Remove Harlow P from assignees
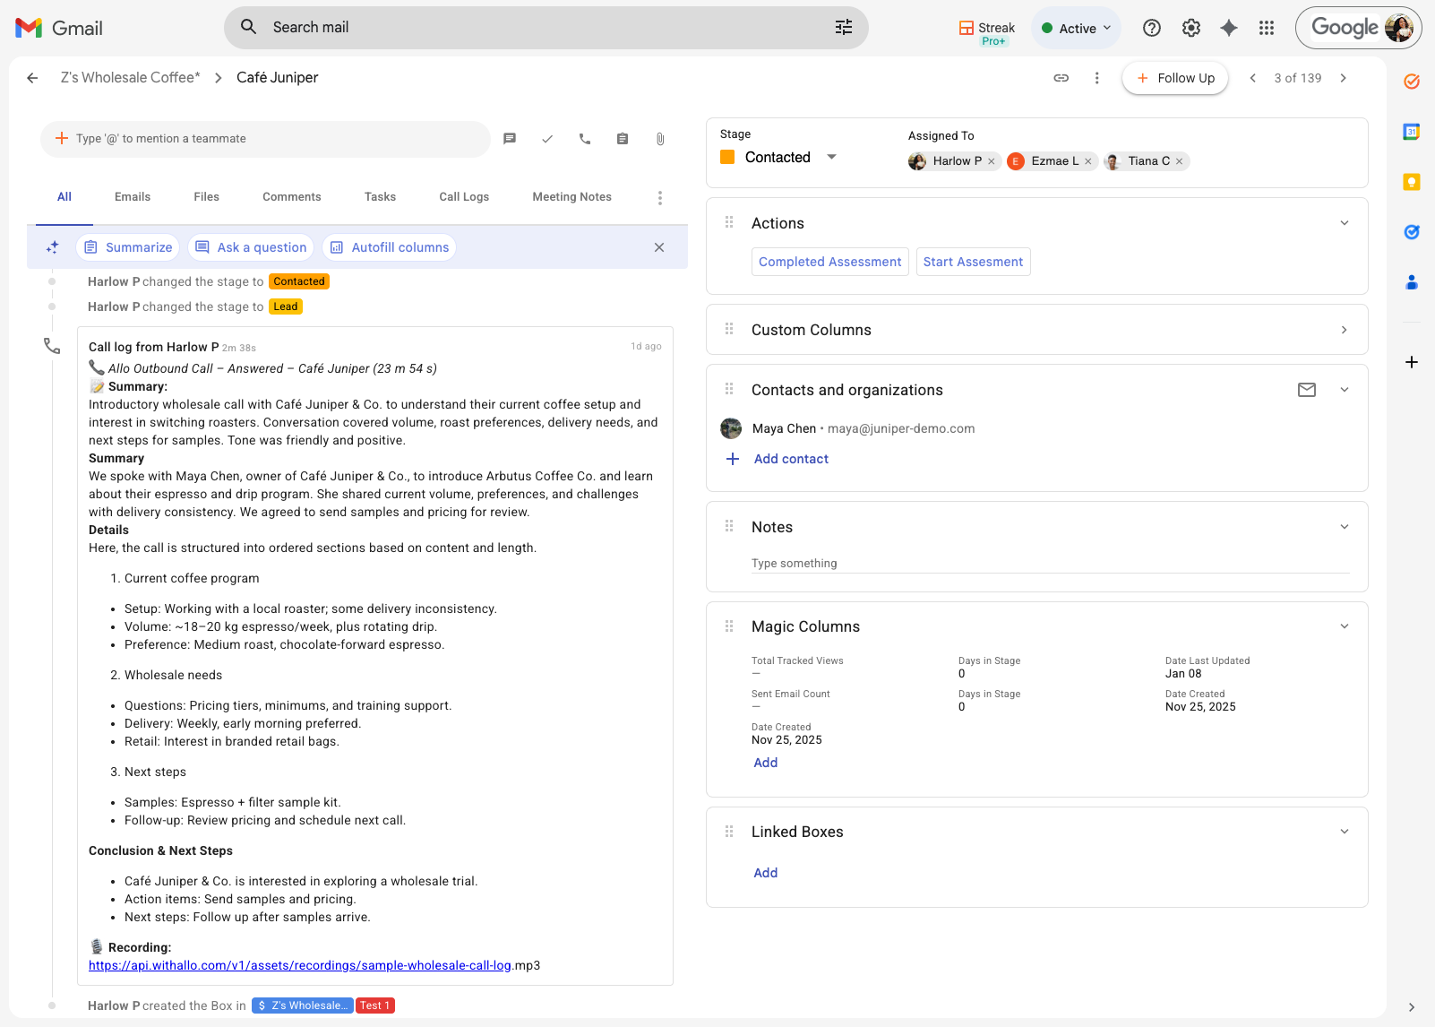Screen dimensions: 1435x1027 [x=992, y=161]
